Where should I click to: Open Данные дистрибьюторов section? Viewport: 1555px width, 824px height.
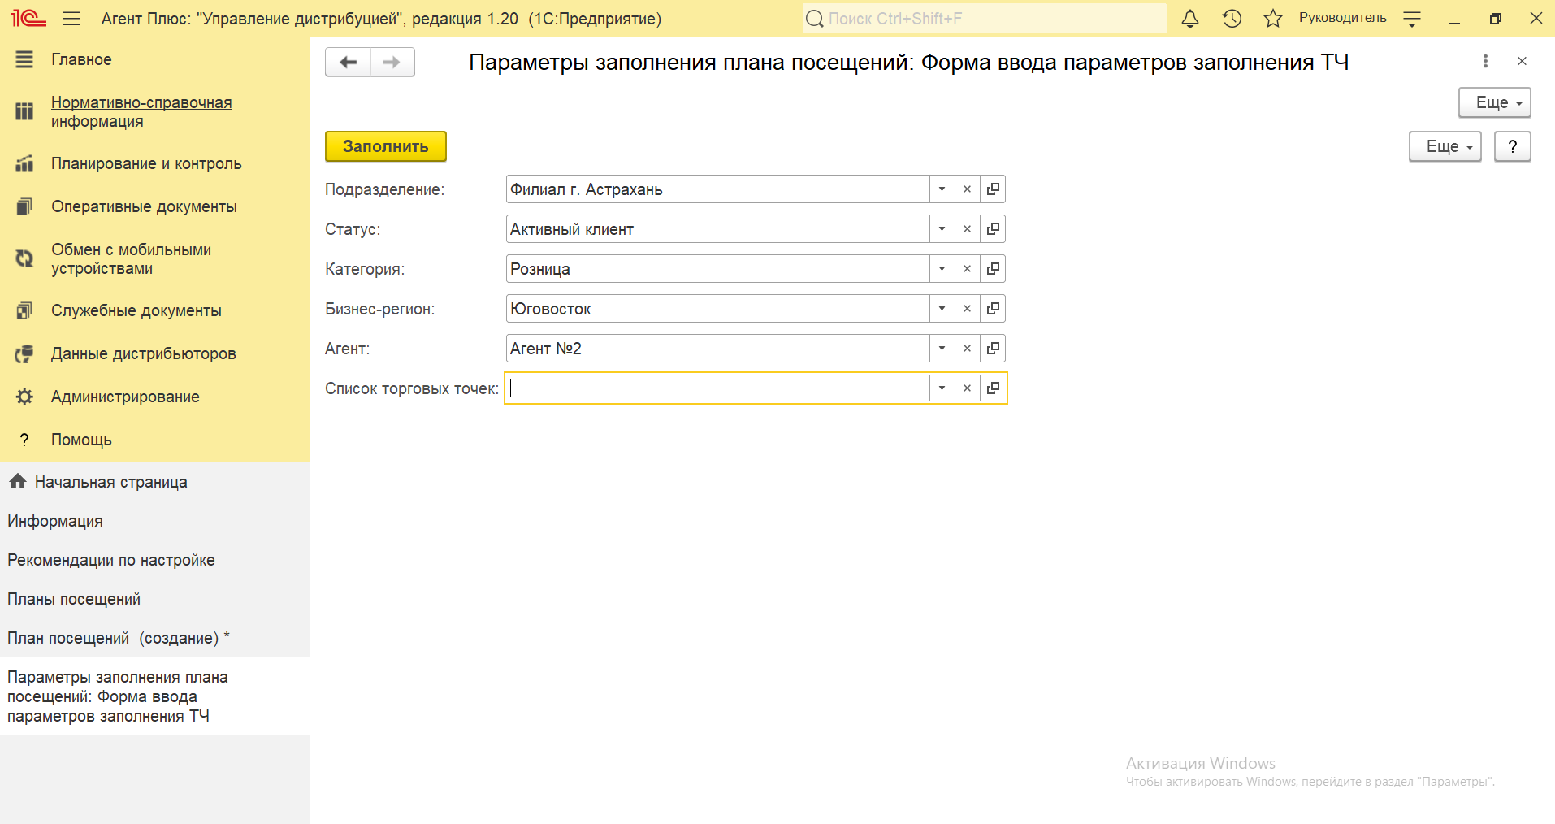143,353
